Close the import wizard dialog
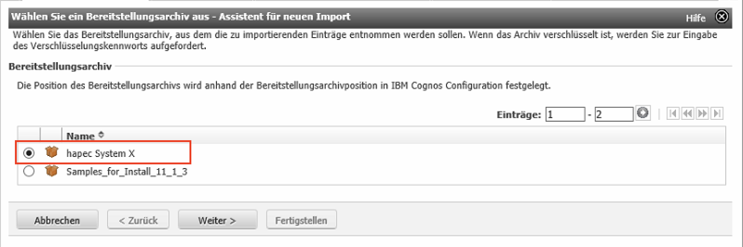Screen dimensions: 743x247 721,17
